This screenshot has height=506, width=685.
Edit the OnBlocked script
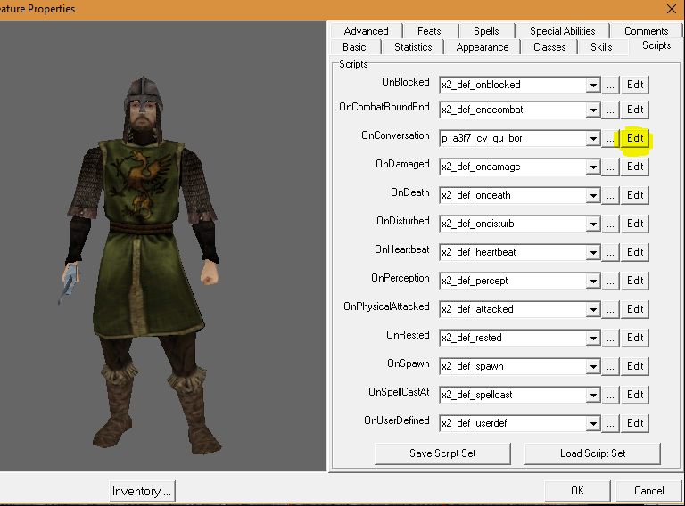tap(635, 85)
